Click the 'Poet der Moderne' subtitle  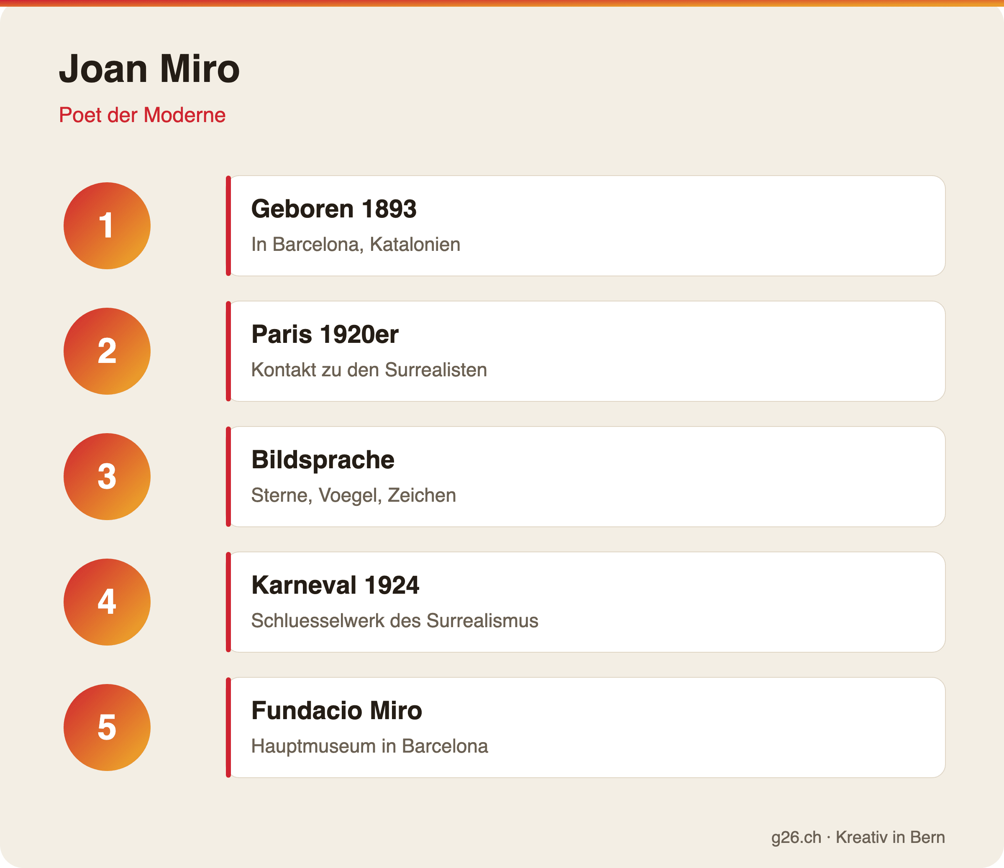point(142,115)
